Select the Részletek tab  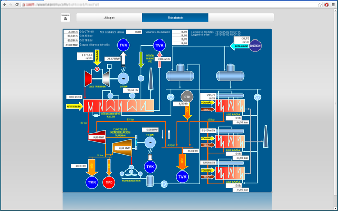175,18
